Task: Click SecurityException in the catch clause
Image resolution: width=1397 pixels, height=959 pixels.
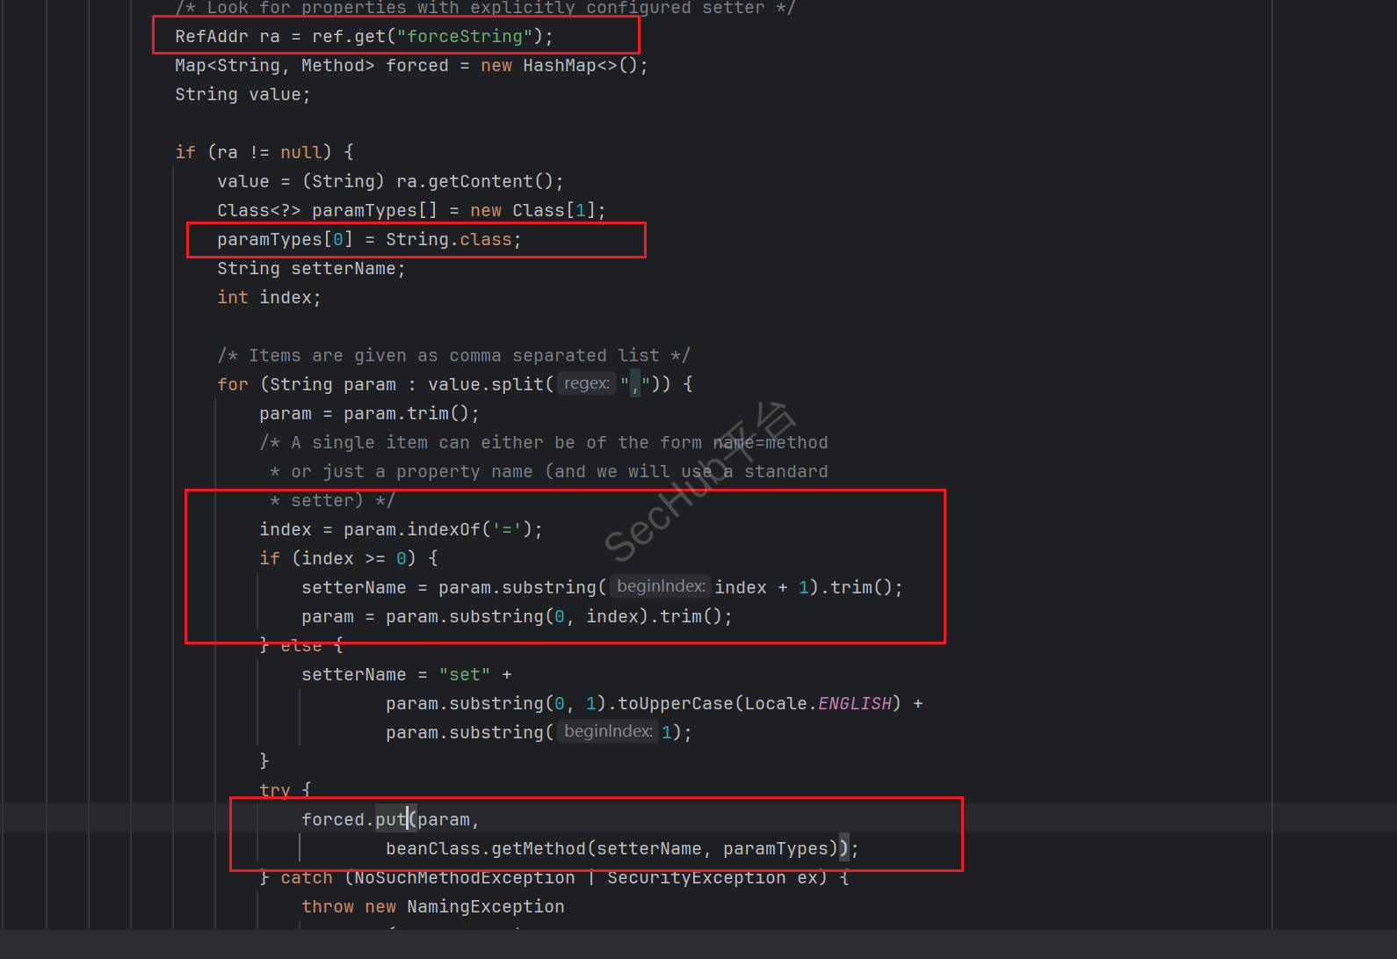Action: pos(696,877)
